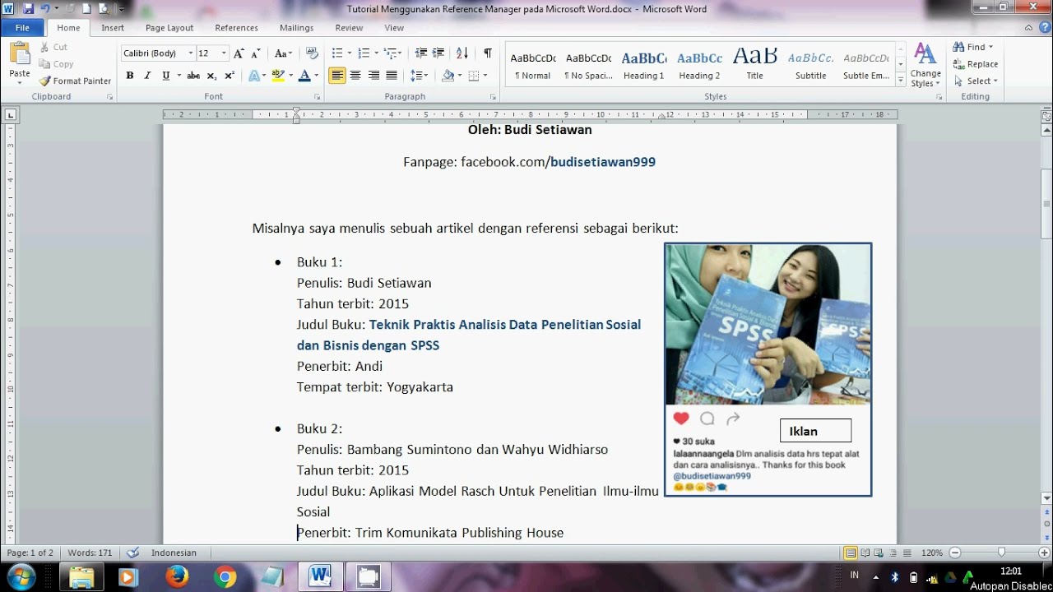Click the Bullets list icon
The height and width of the screenshot is (592, 1053).
point(336,53)
